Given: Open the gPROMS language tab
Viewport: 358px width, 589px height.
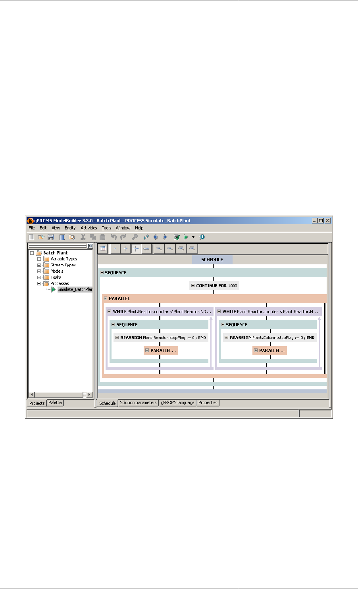Looking at the screenshot, I should (x=177, y=402).
